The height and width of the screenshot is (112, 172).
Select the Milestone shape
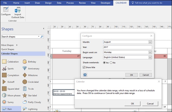point(30,75)
